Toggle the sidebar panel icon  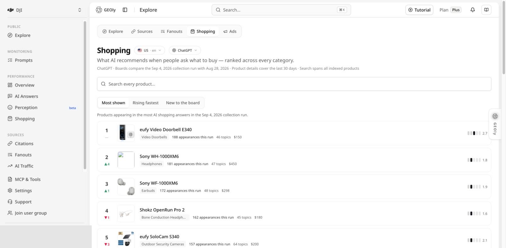(x=125, y=10)
